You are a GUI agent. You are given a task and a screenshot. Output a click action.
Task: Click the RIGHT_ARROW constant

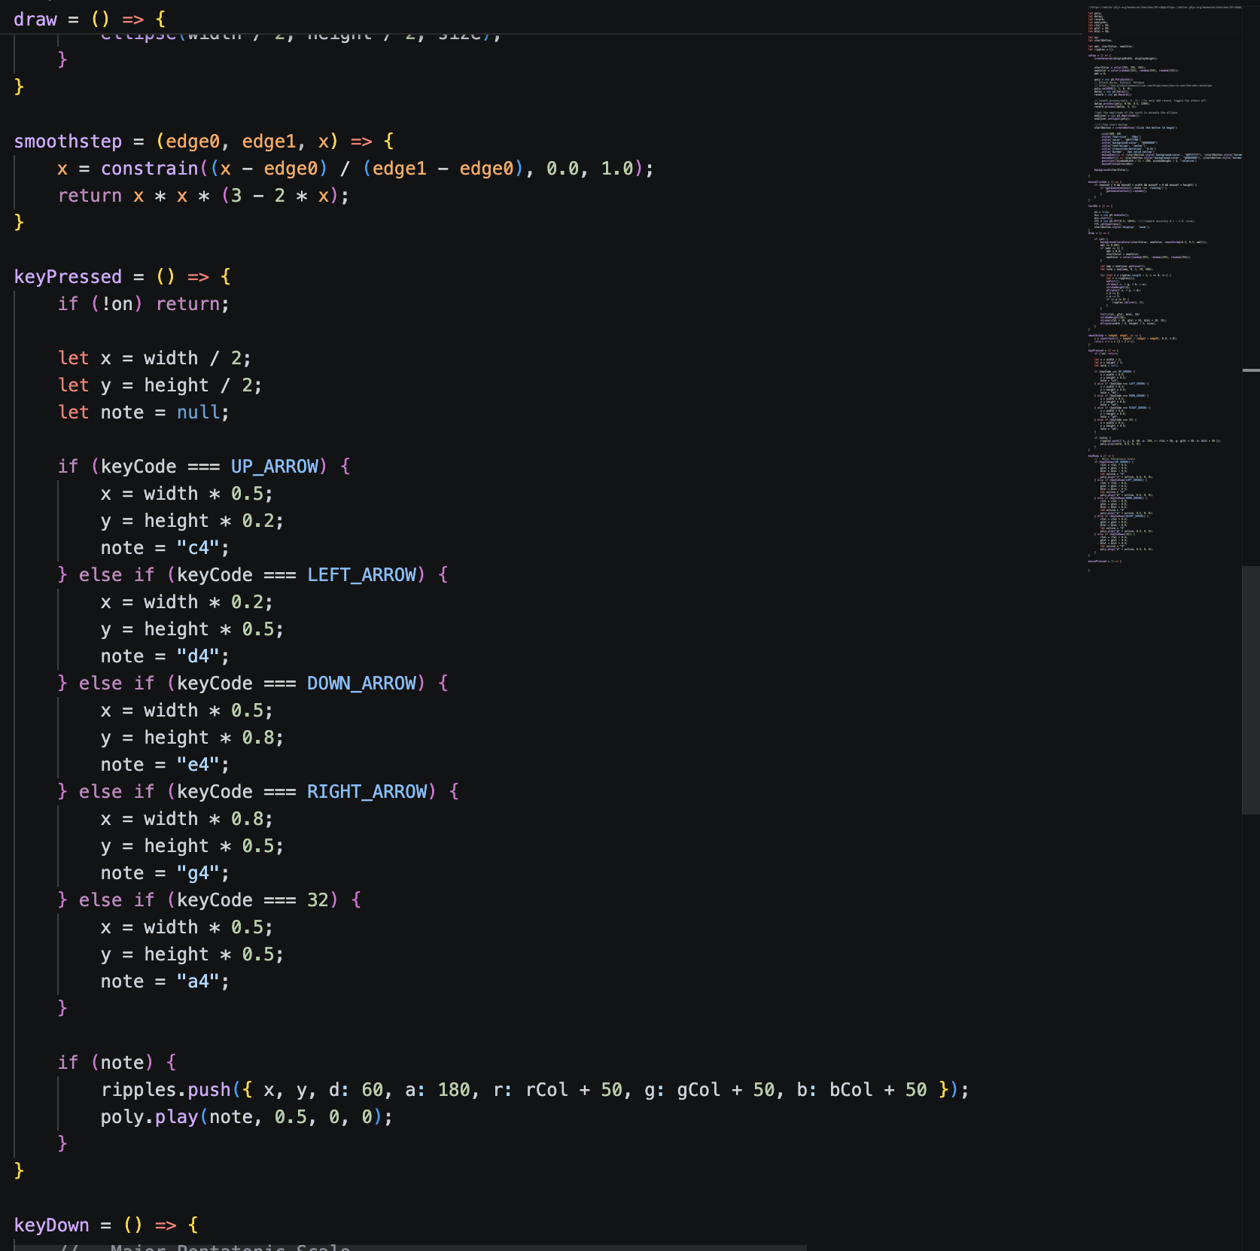tap(367, 792)
